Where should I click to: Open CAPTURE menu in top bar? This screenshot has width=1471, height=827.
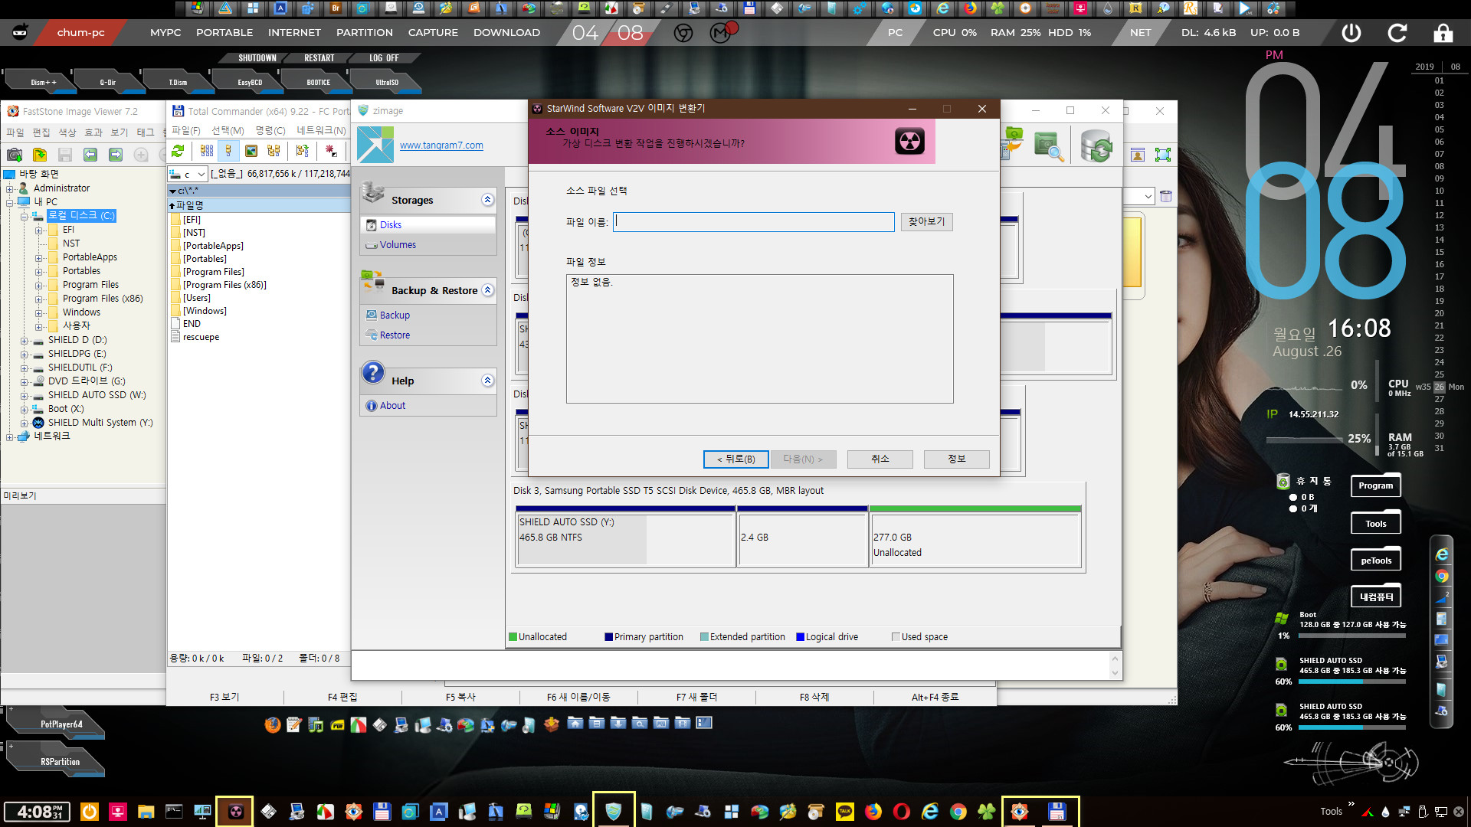coord(433,33)
